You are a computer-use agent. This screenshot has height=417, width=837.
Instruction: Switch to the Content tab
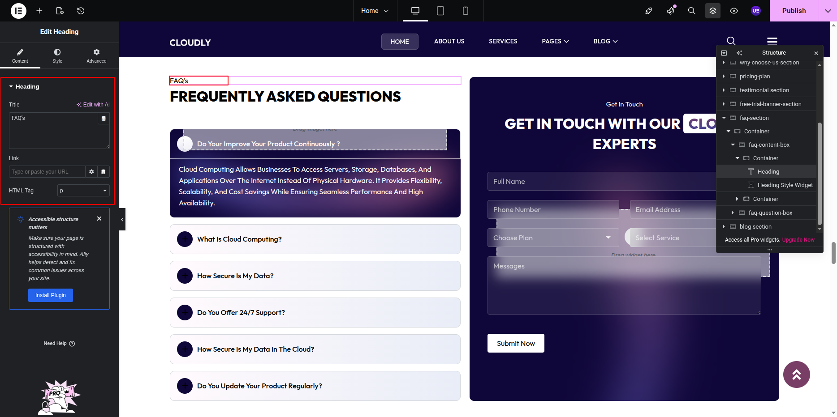click(x=20, y=56)
